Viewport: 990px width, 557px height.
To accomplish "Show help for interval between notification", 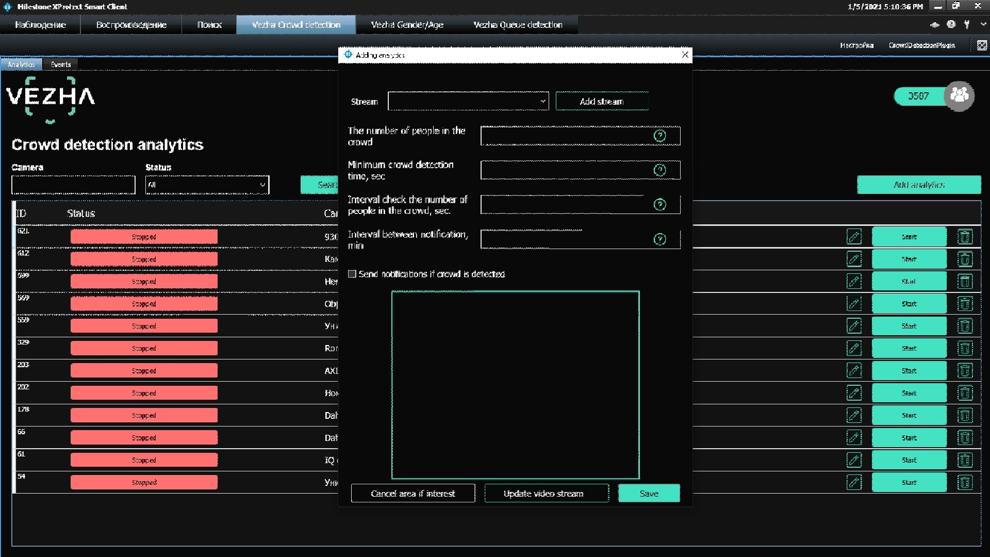I will pos(659,239).
